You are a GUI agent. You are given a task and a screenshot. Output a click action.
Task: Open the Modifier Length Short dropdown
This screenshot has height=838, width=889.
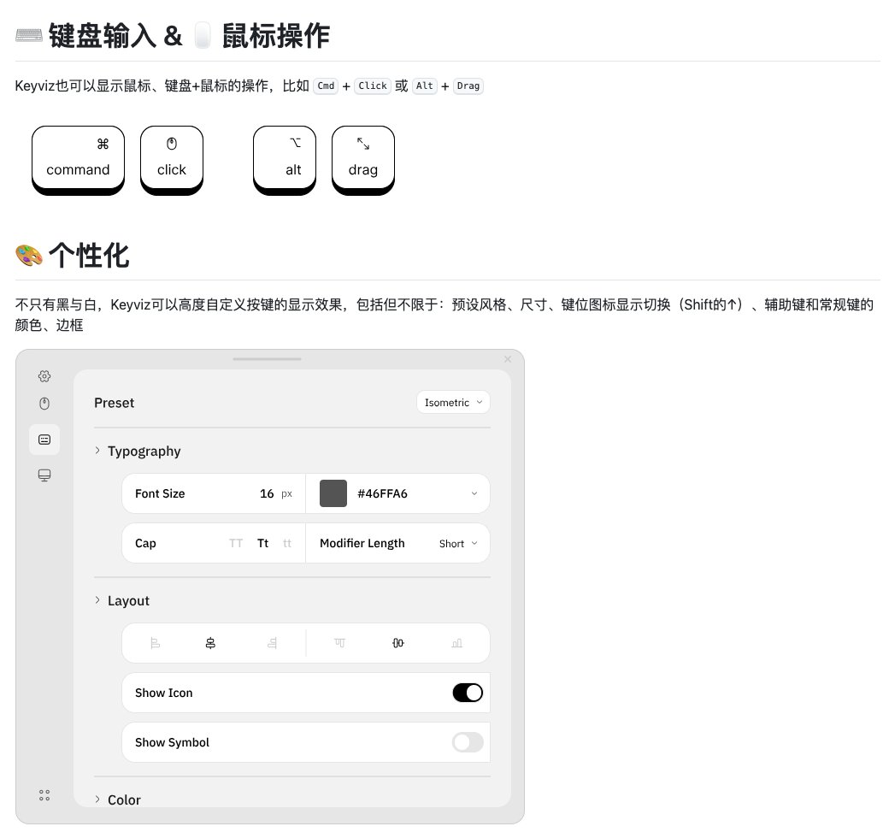[x=458, y=544]
